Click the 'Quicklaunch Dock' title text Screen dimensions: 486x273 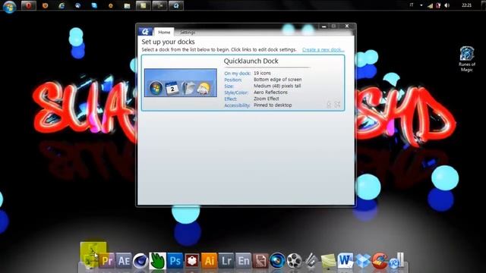(251, 61)
